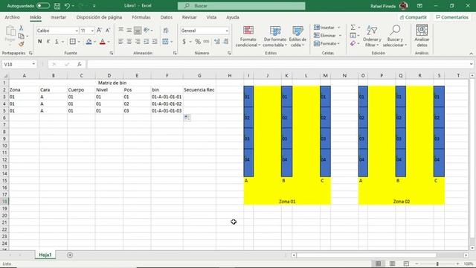The height and width of the screenshot is (268, 476).
Task: Open the font size 11 dropdown
Action: click(x=92, y=31)
